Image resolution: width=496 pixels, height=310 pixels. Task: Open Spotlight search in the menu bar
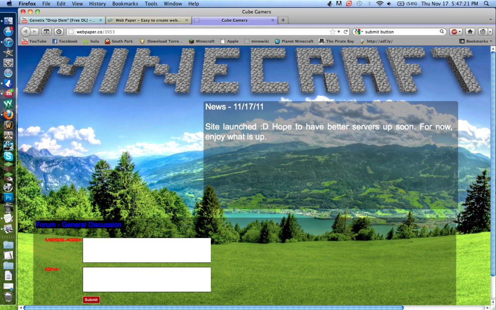point(486,3)
